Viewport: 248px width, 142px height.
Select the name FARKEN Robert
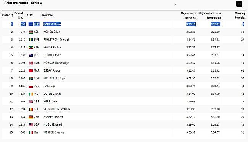click(53, 117)
